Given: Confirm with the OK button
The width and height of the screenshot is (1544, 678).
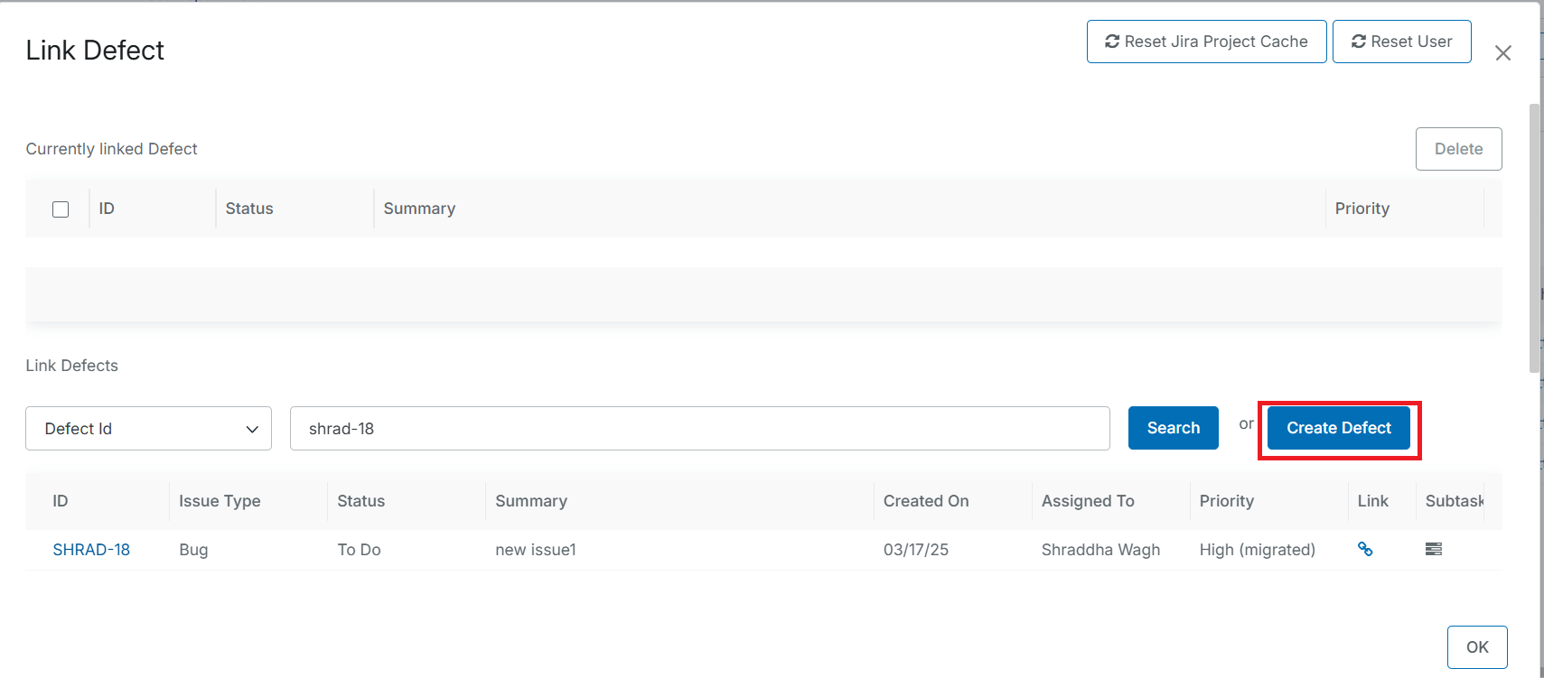Looking at the screenshot, I should [x=1476, y=647].
